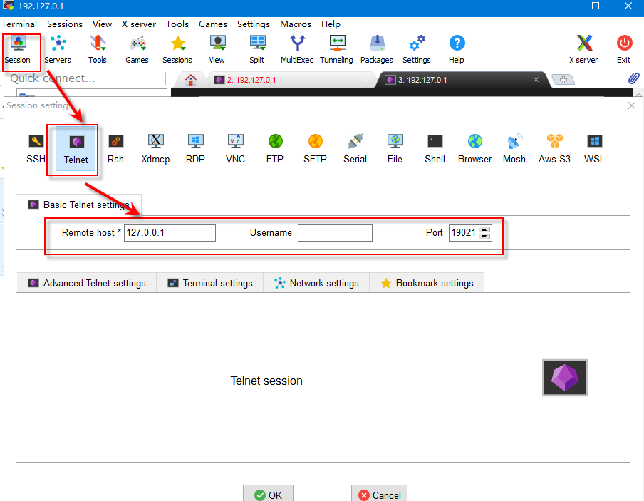The image size is (644, 501).
Task: Open the Servers toolbar icon
Action: [x=58, y=50]
